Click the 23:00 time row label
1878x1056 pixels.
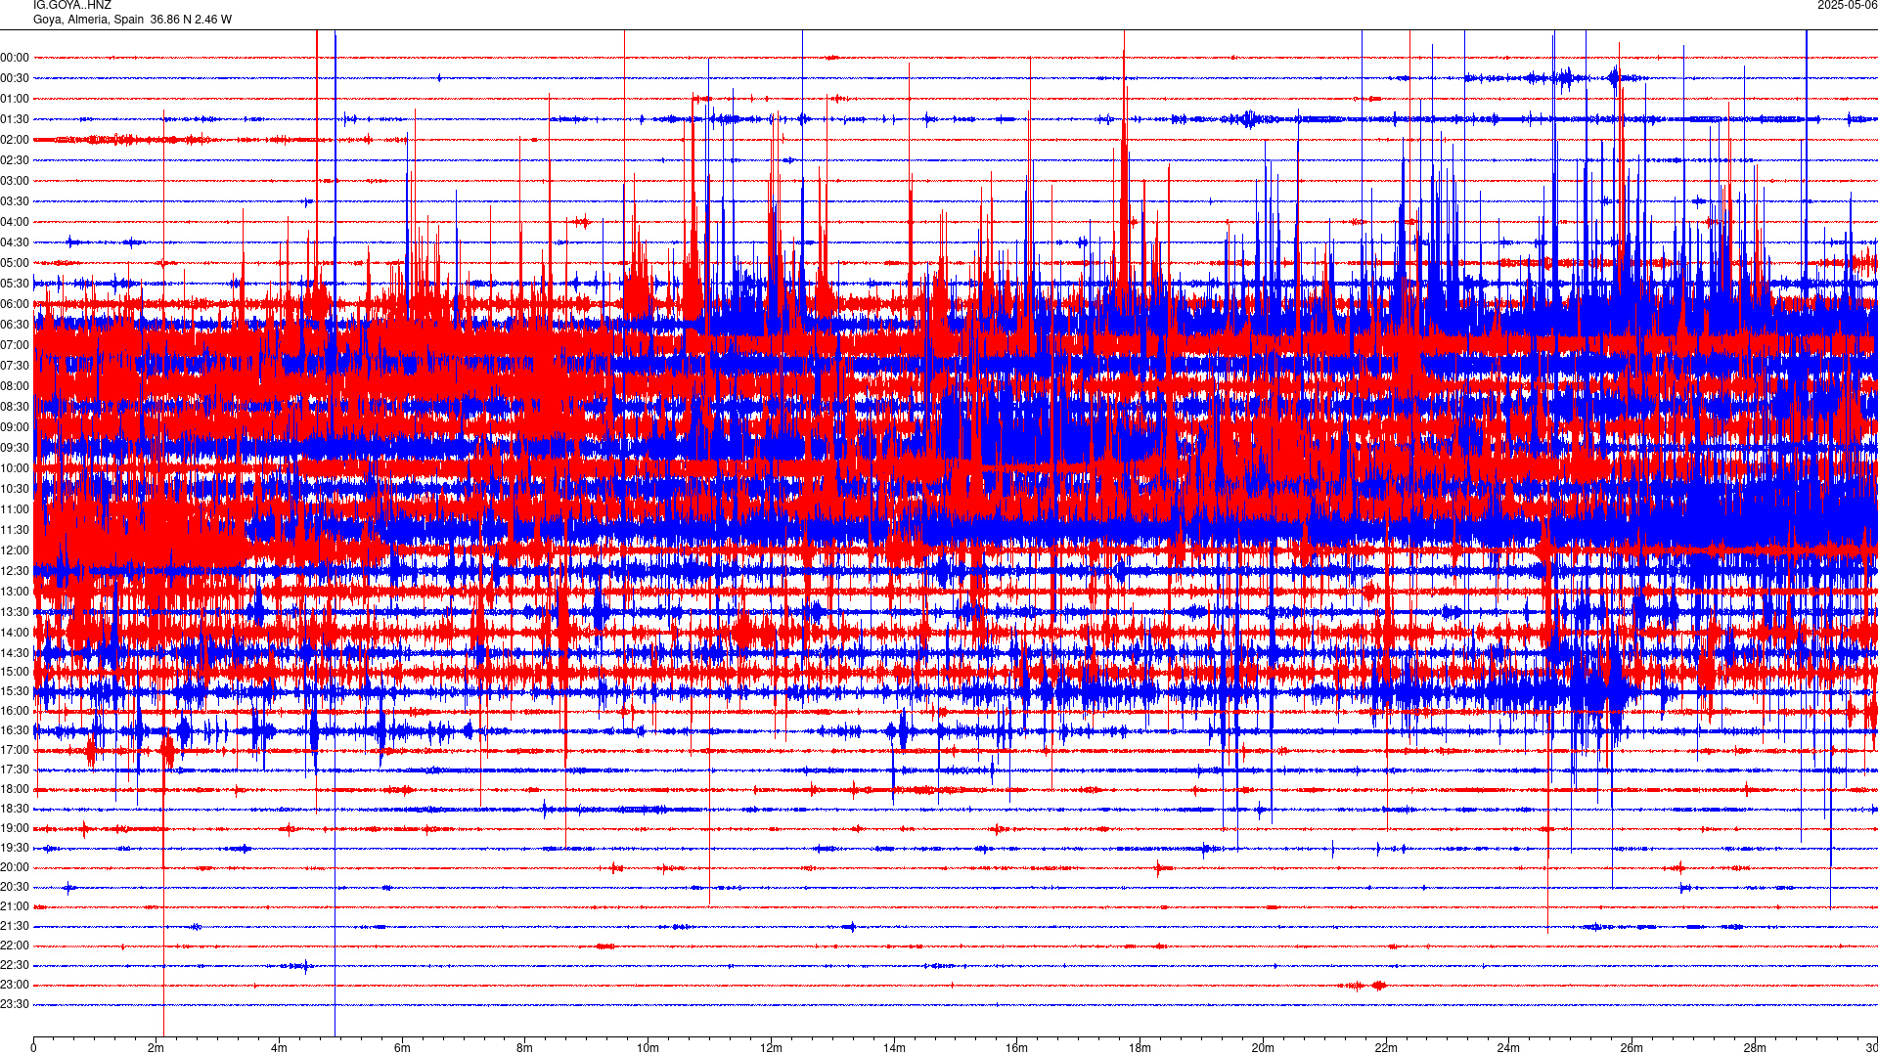coord(15,985)
